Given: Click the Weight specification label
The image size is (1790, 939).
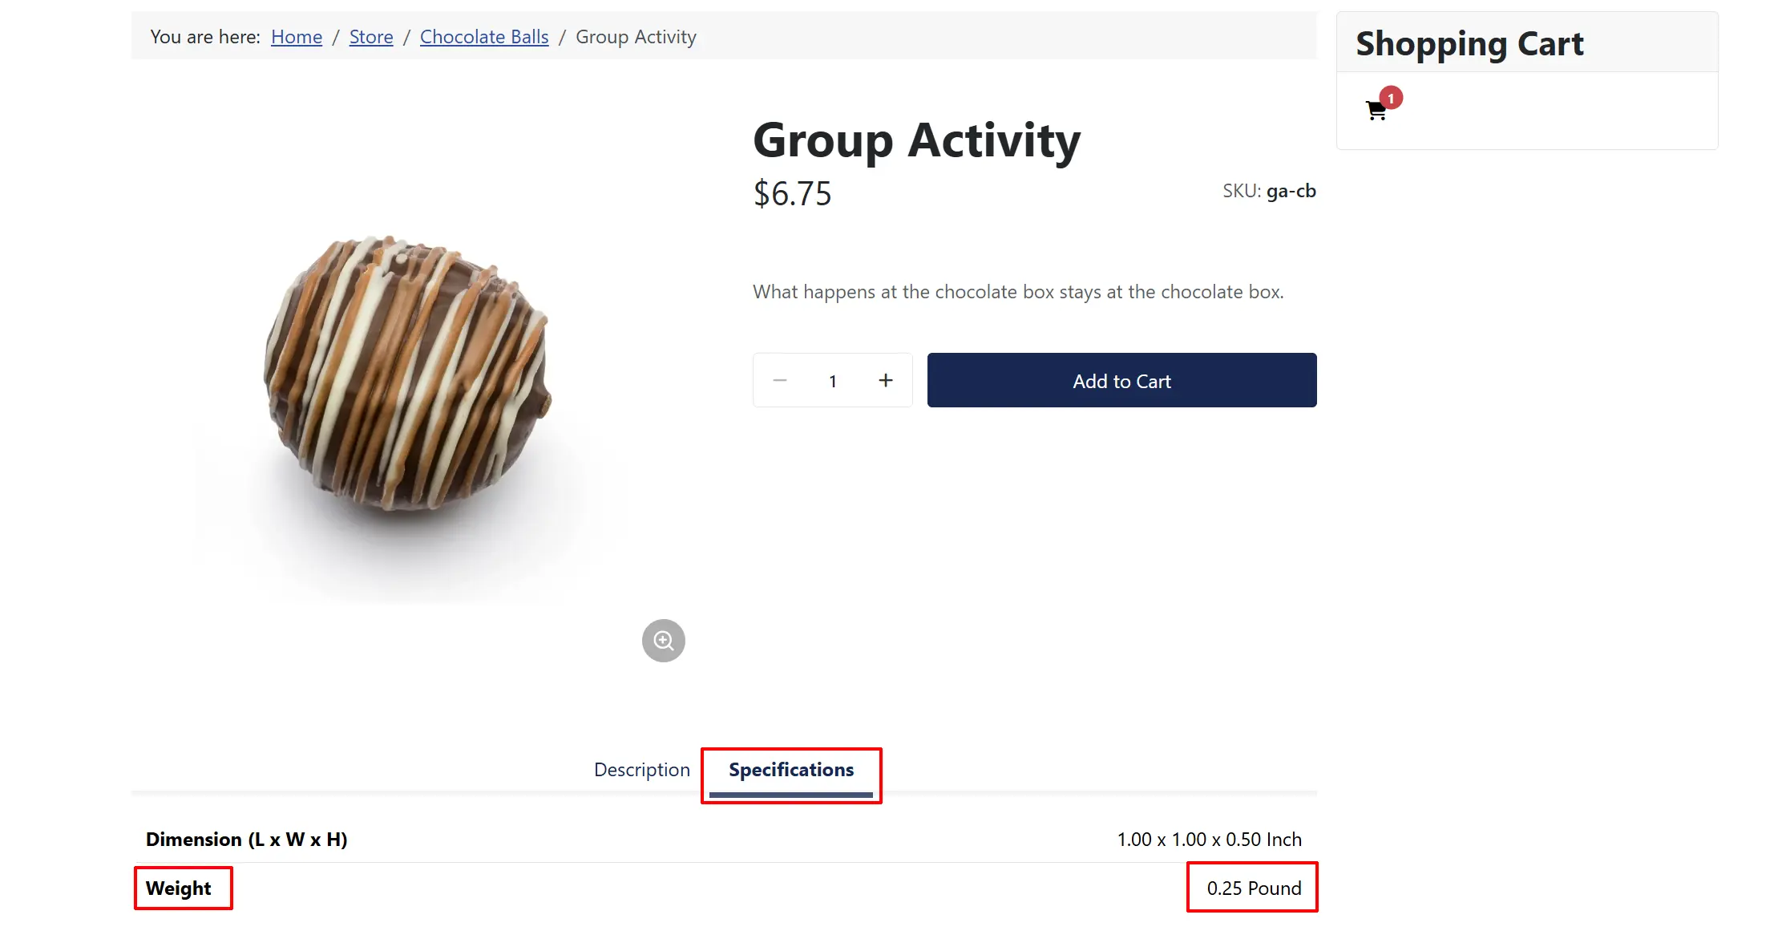Looking at the screenshot, I should 179,888.
